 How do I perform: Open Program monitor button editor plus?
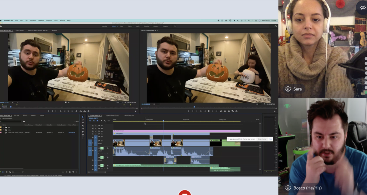point(275,111)
